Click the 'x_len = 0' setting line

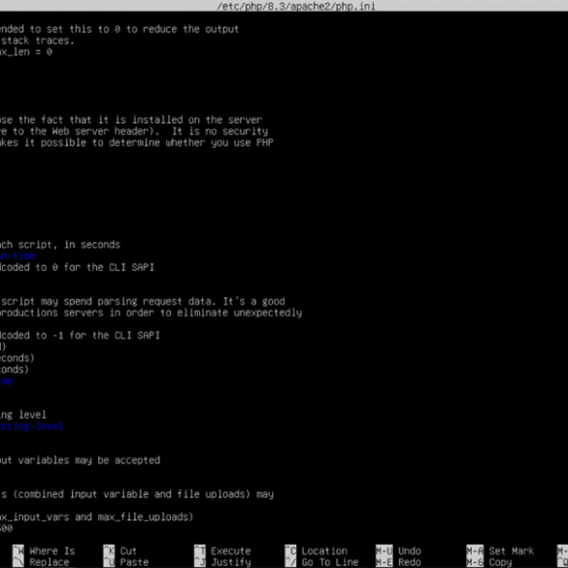coord(26,51)
